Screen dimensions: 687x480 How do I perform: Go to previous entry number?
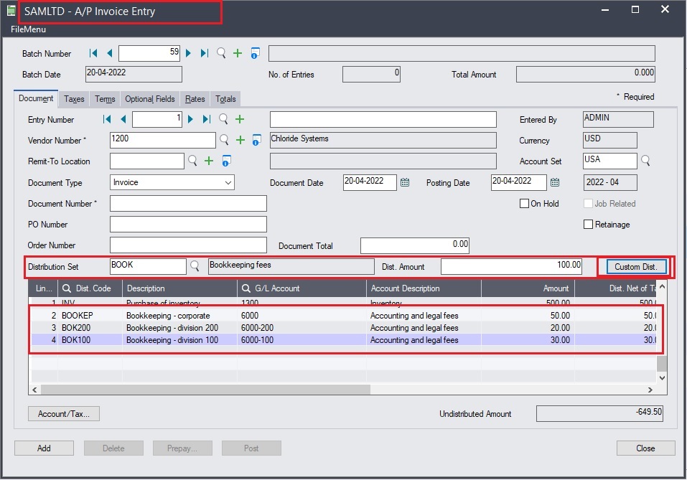coord(123,119)
